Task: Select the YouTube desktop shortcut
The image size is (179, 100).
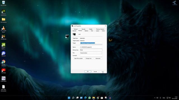Action: 3,71
